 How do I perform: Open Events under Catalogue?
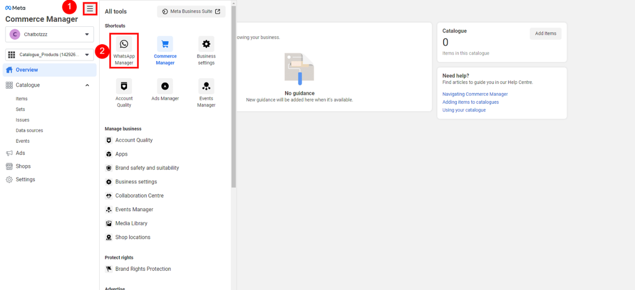coord(23,141)
